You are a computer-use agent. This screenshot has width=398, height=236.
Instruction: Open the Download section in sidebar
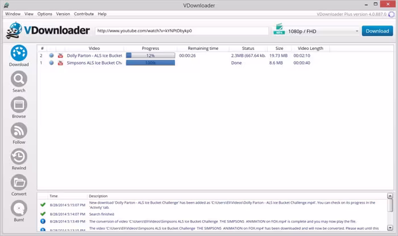click(19, 56)
